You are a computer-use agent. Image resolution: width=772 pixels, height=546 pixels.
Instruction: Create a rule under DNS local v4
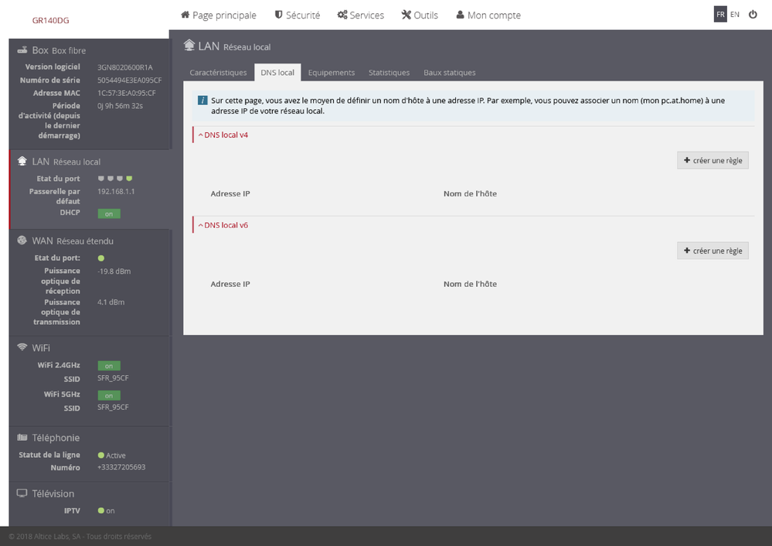712,160
